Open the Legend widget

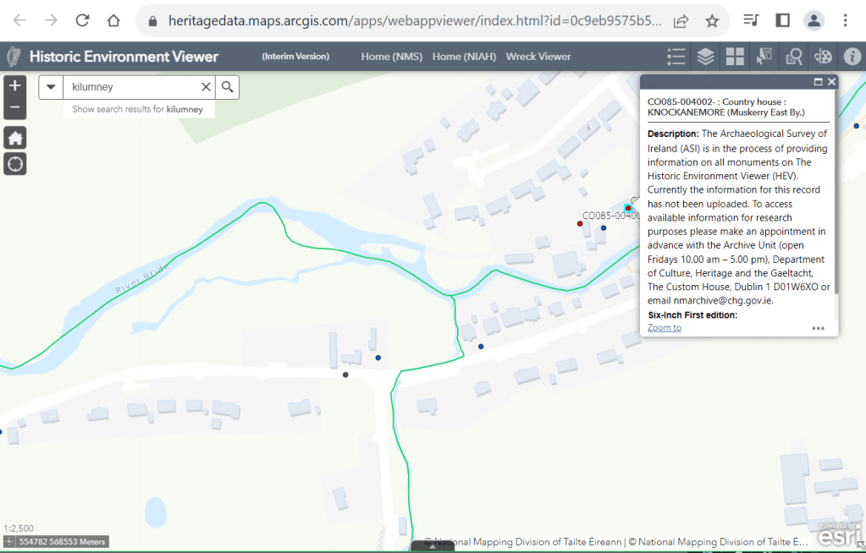[676, 57]
